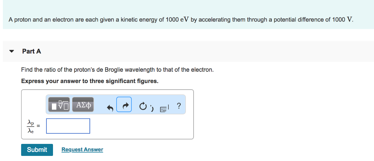Follow the Request Answer link
Screen dimensions: 374x161
coord(82,150)
